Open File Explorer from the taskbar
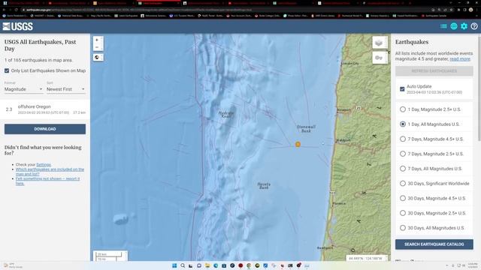Screen dimensions: 481x270 coord(207,265)
